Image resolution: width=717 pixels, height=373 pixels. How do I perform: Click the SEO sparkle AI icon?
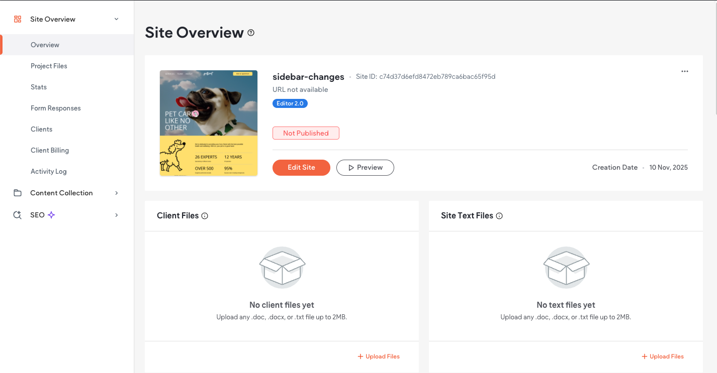(x=51, y=215)
